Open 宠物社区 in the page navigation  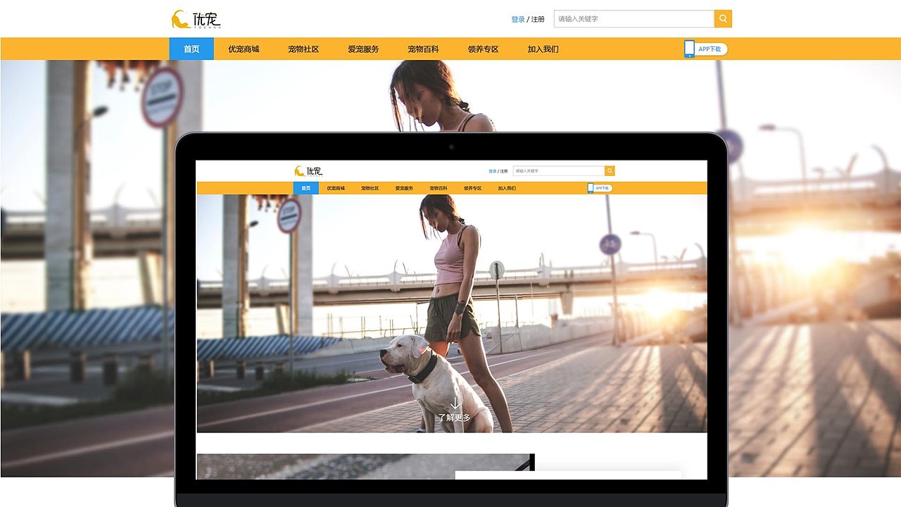tap(303, 49)
